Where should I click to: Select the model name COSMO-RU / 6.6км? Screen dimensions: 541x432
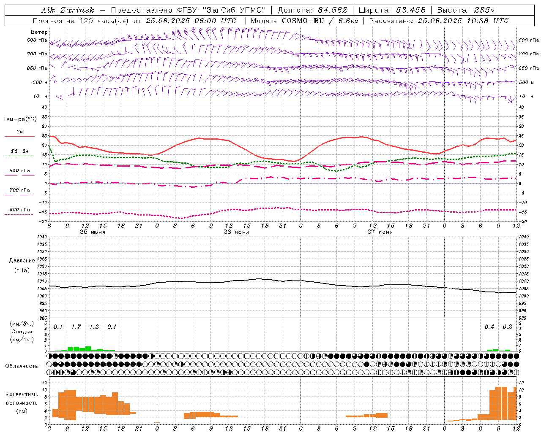320,21
